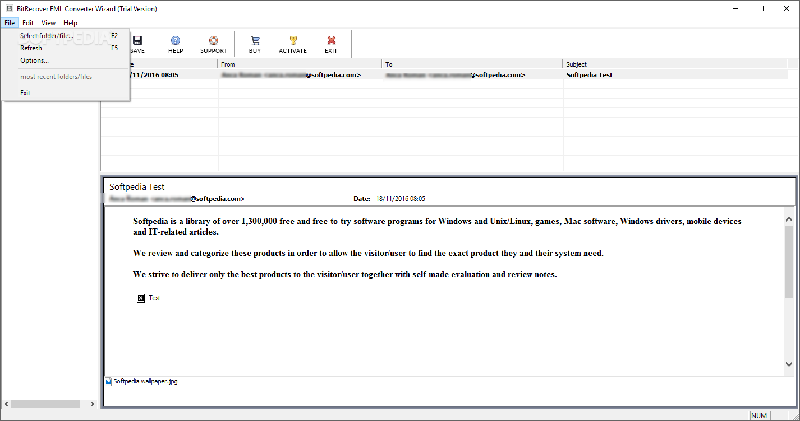Click the preview date value 18/11/2016 08:05
The width and height of the screenshot is (800, 421).
(x=401, y=199)
